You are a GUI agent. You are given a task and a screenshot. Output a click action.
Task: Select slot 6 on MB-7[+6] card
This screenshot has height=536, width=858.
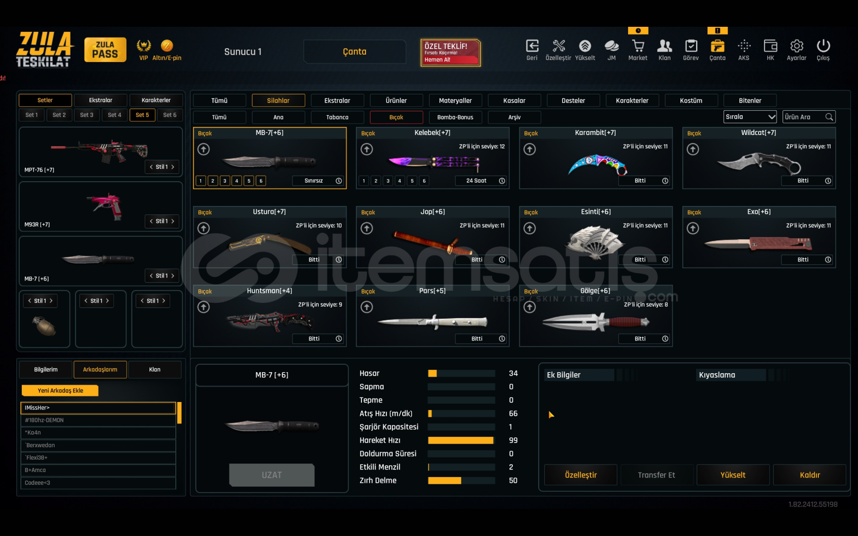(x=261, y=181)
